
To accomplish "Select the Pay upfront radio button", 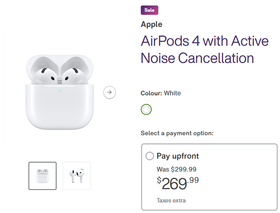I will 150,156.
